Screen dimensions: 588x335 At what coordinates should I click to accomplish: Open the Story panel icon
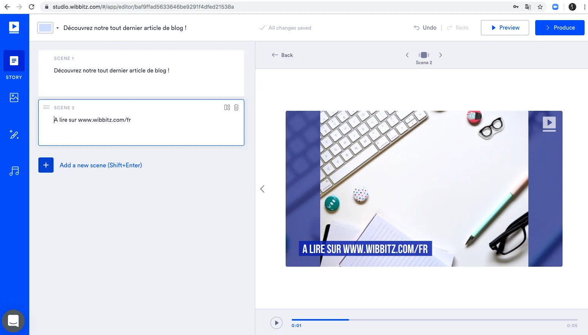click(x=14, y=61)
